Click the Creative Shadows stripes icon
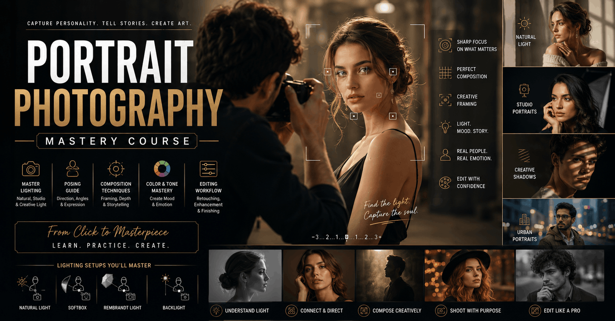Screen dimensions: 615x321 point(524,156)
